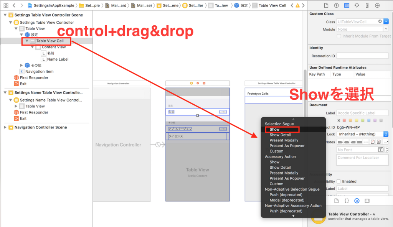The height and width of the screenshot is (227, 393).
Task: Go forward using jump bar right arrow
Action: (21, 5)
